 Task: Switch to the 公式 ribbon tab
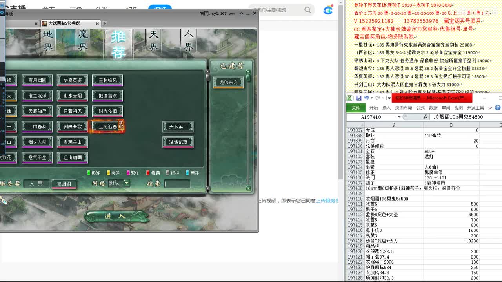421,108
